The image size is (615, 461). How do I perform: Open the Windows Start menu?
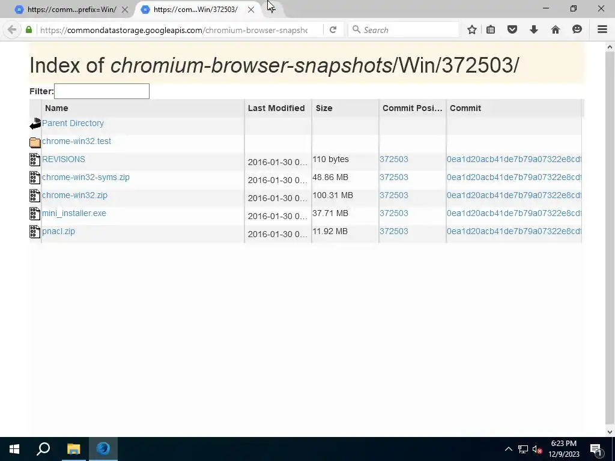[14, 449]
